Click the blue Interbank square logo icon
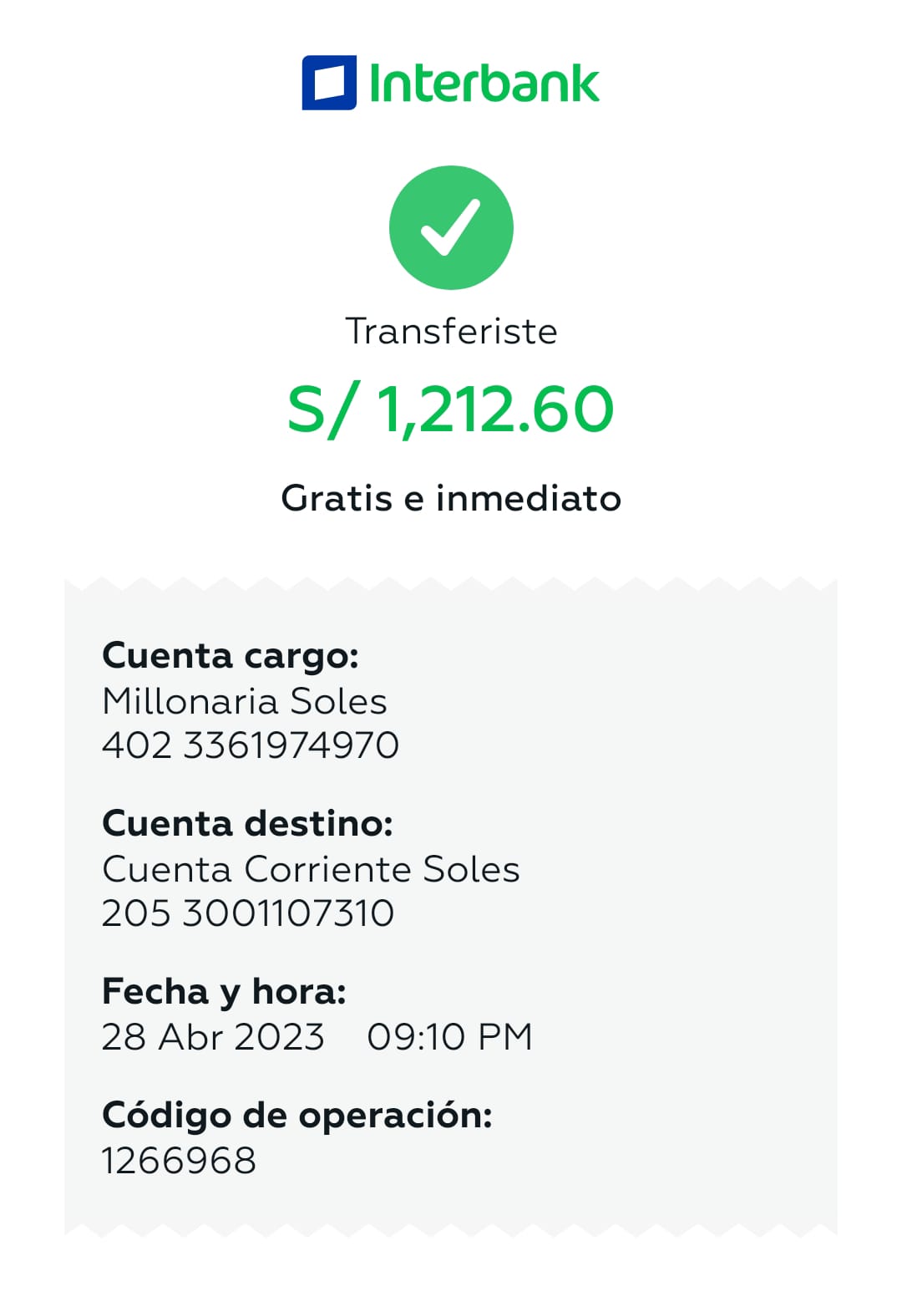The image size is (902, 1312). (329, 83)
